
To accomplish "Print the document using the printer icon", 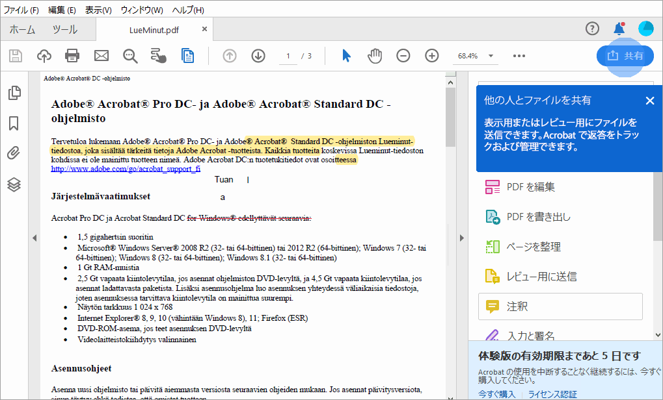I will (x=72, y=56).
